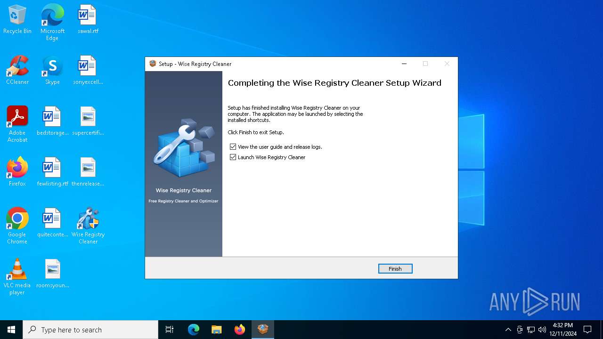Click the taskbar search box

(90, 330)
